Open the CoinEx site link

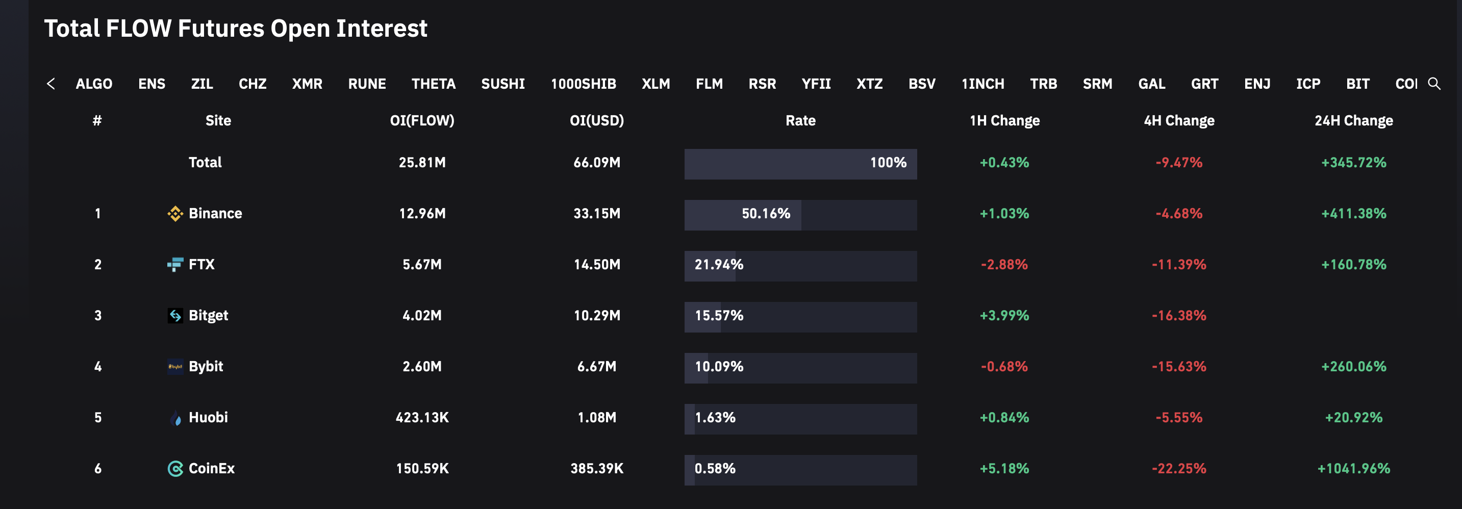tap(211, 469)
